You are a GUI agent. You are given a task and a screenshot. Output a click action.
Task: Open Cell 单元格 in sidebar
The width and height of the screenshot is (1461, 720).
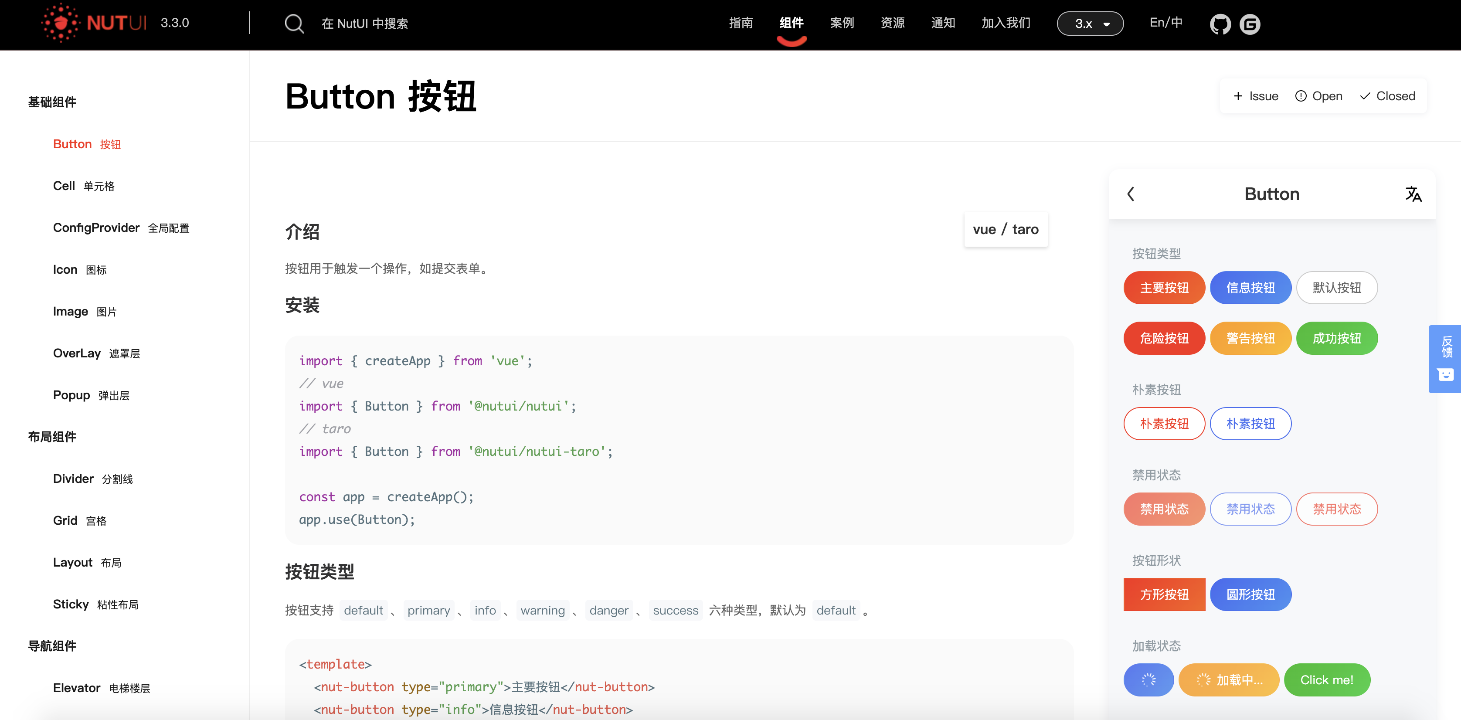[83, 186]
